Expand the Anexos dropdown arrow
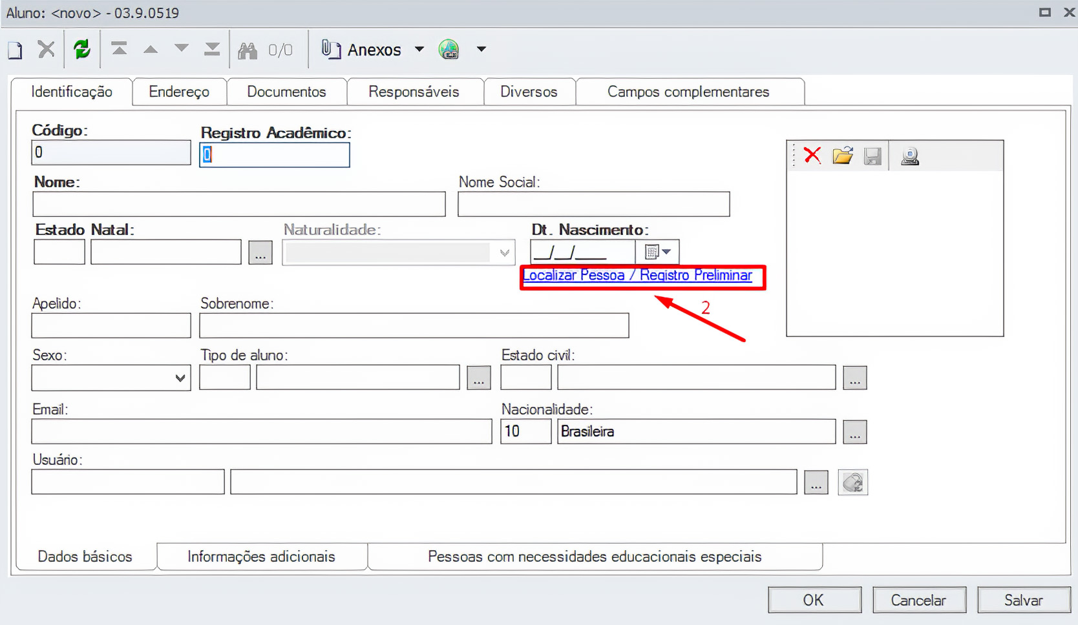This screenshot has height=625, width=1078. (419, 50)
